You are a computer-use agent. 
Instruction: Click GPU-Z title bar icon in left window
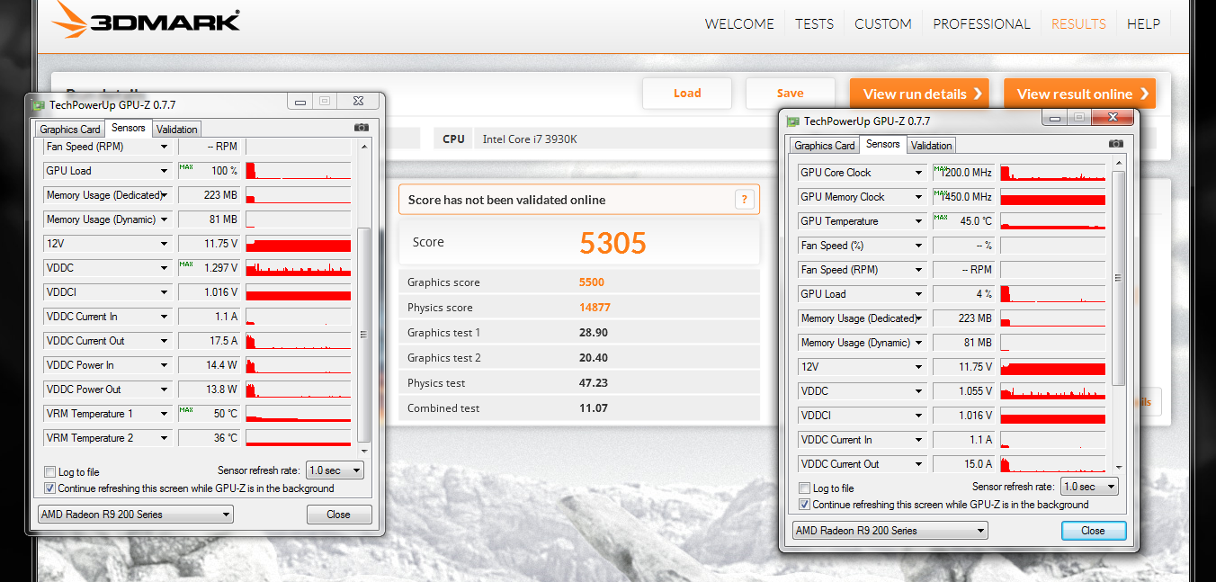point(40,104)
